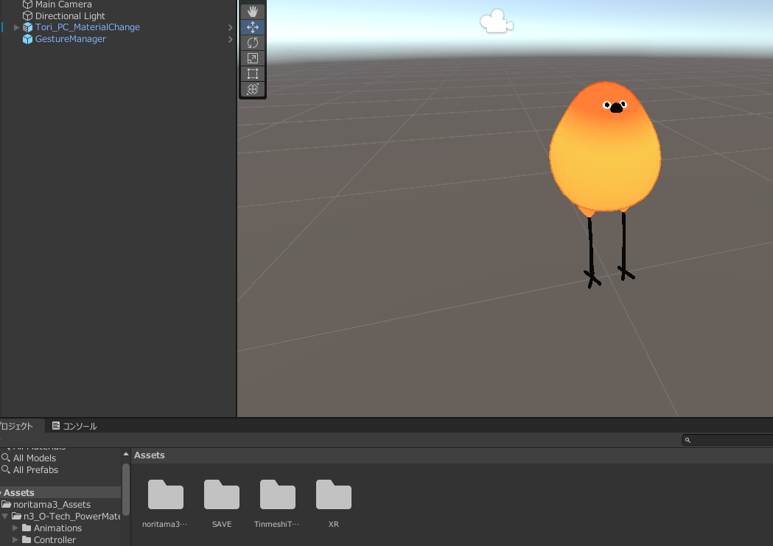
Task: Select Main Camera in the hierarchy
Action: coord(63,4)
